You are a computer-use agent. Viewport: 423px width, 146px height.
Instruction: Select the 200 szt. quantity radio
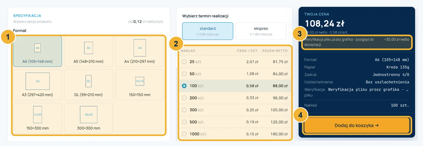(x=184, y=98)
